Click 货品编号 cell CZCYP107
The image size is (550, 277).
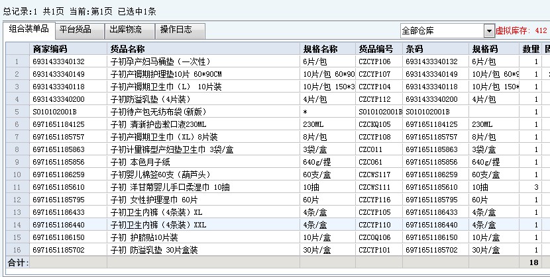[x=379, y=74]
